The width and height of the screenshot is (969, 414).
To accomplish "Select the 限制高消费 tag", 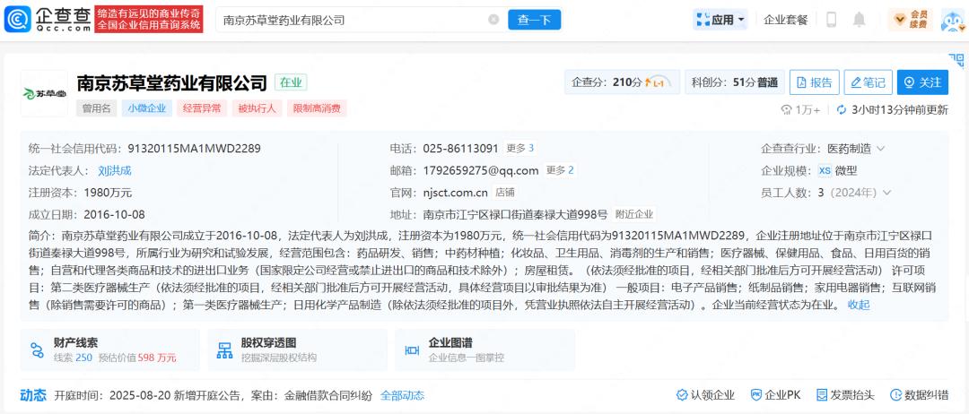I will click(317, 108).
